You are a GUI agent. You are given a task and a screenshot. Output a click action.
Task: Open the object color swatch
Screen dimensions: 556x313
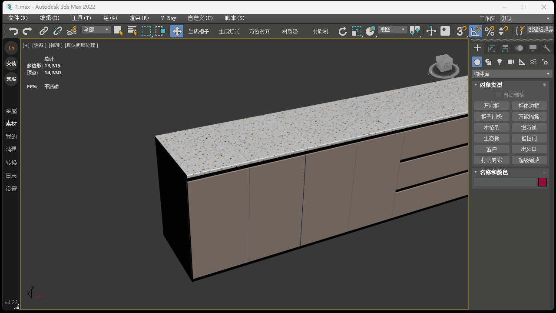click(542, 182)
